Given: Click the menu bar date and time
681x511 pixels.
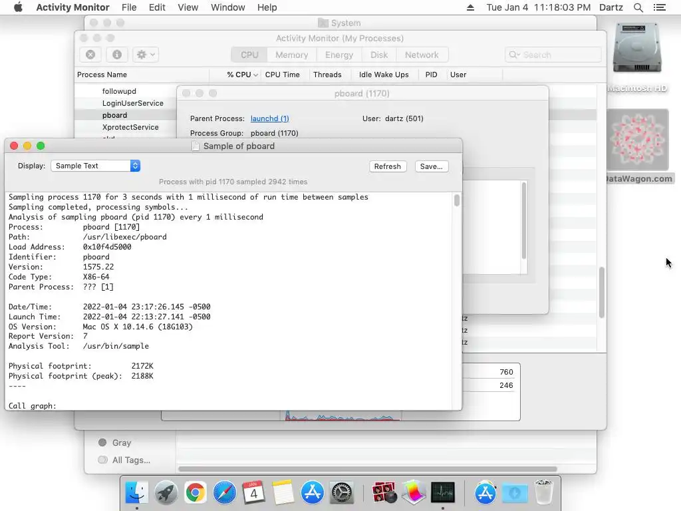Looking at the screenshot, I should point(538,7).
